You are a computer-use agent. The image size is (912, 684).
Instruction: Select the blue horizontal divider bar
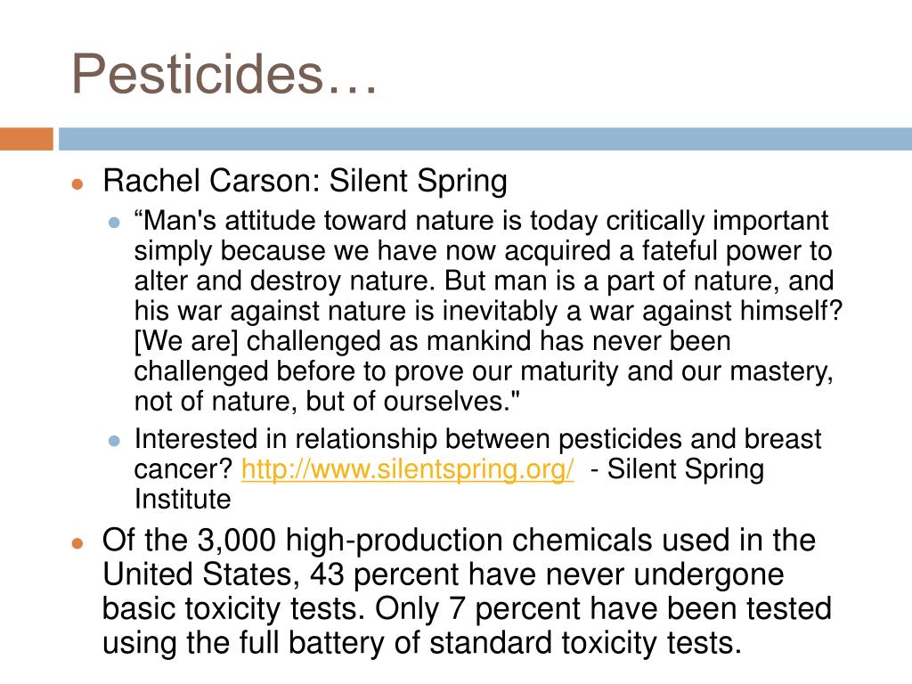tap(485, 139)
